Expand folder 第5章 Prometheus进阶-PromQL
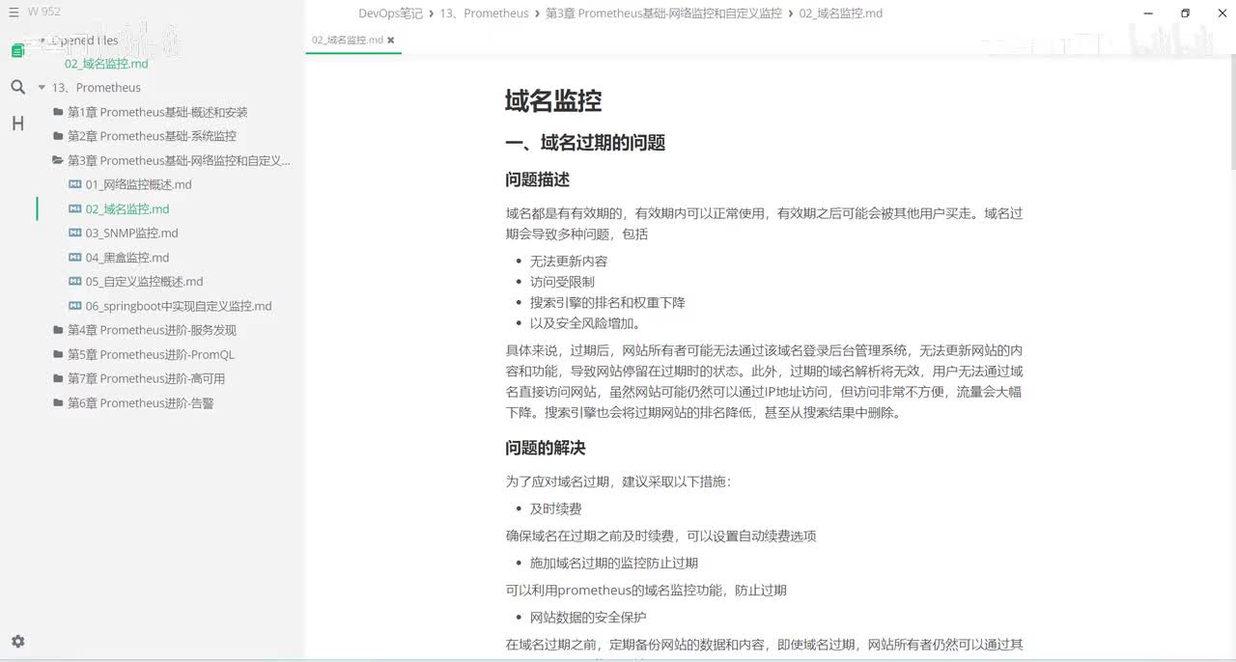Image resolution: width=1236 pixels, height=662 pixels. pos(151,354)
